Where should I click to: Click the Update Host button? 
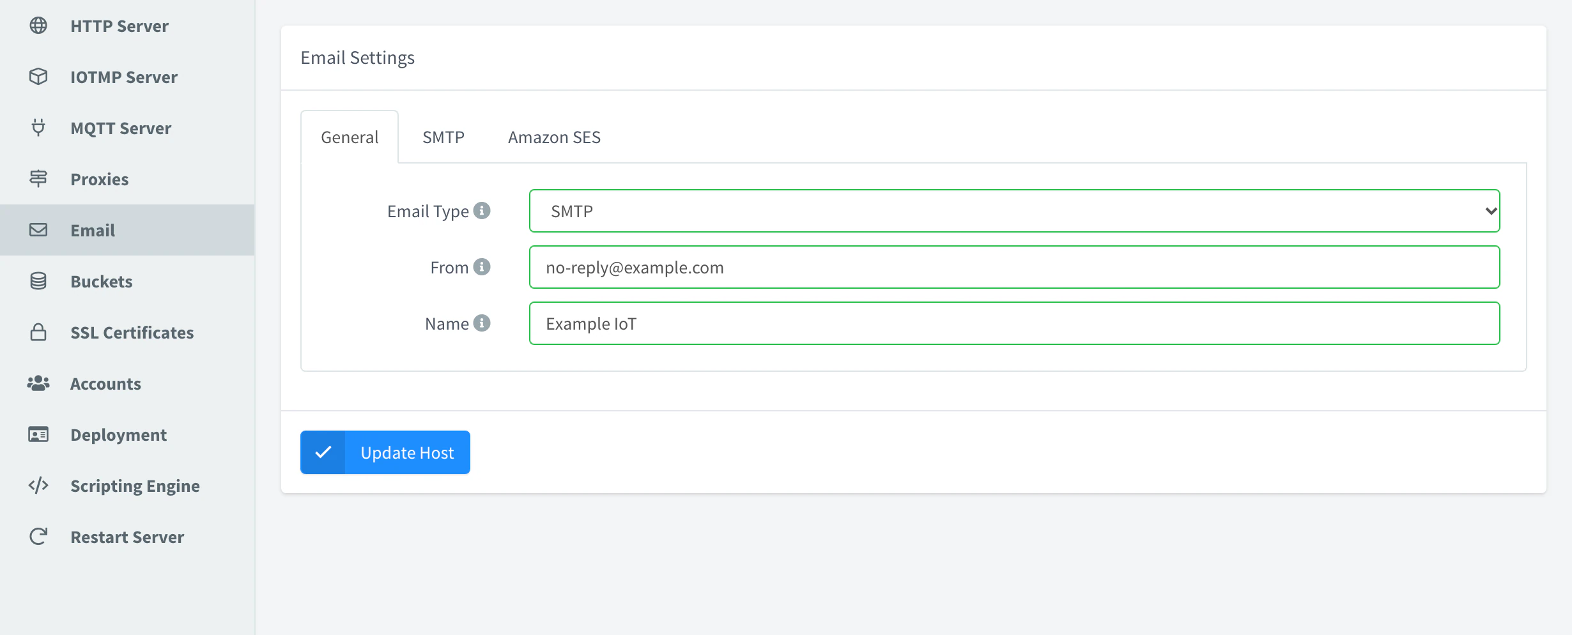(x=385, y=452)
